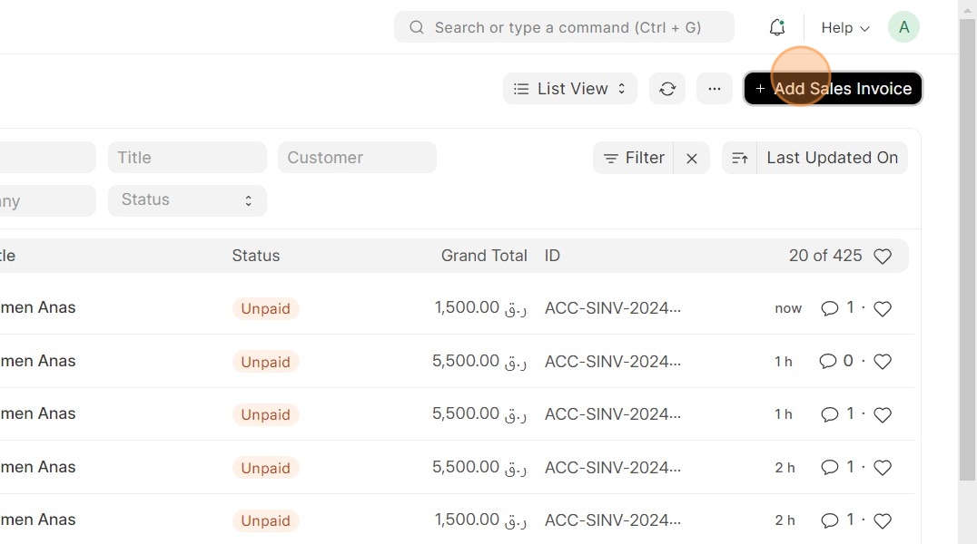Click the refresh list icon
Screen dimensions: 977x544
tap(667, 89)
